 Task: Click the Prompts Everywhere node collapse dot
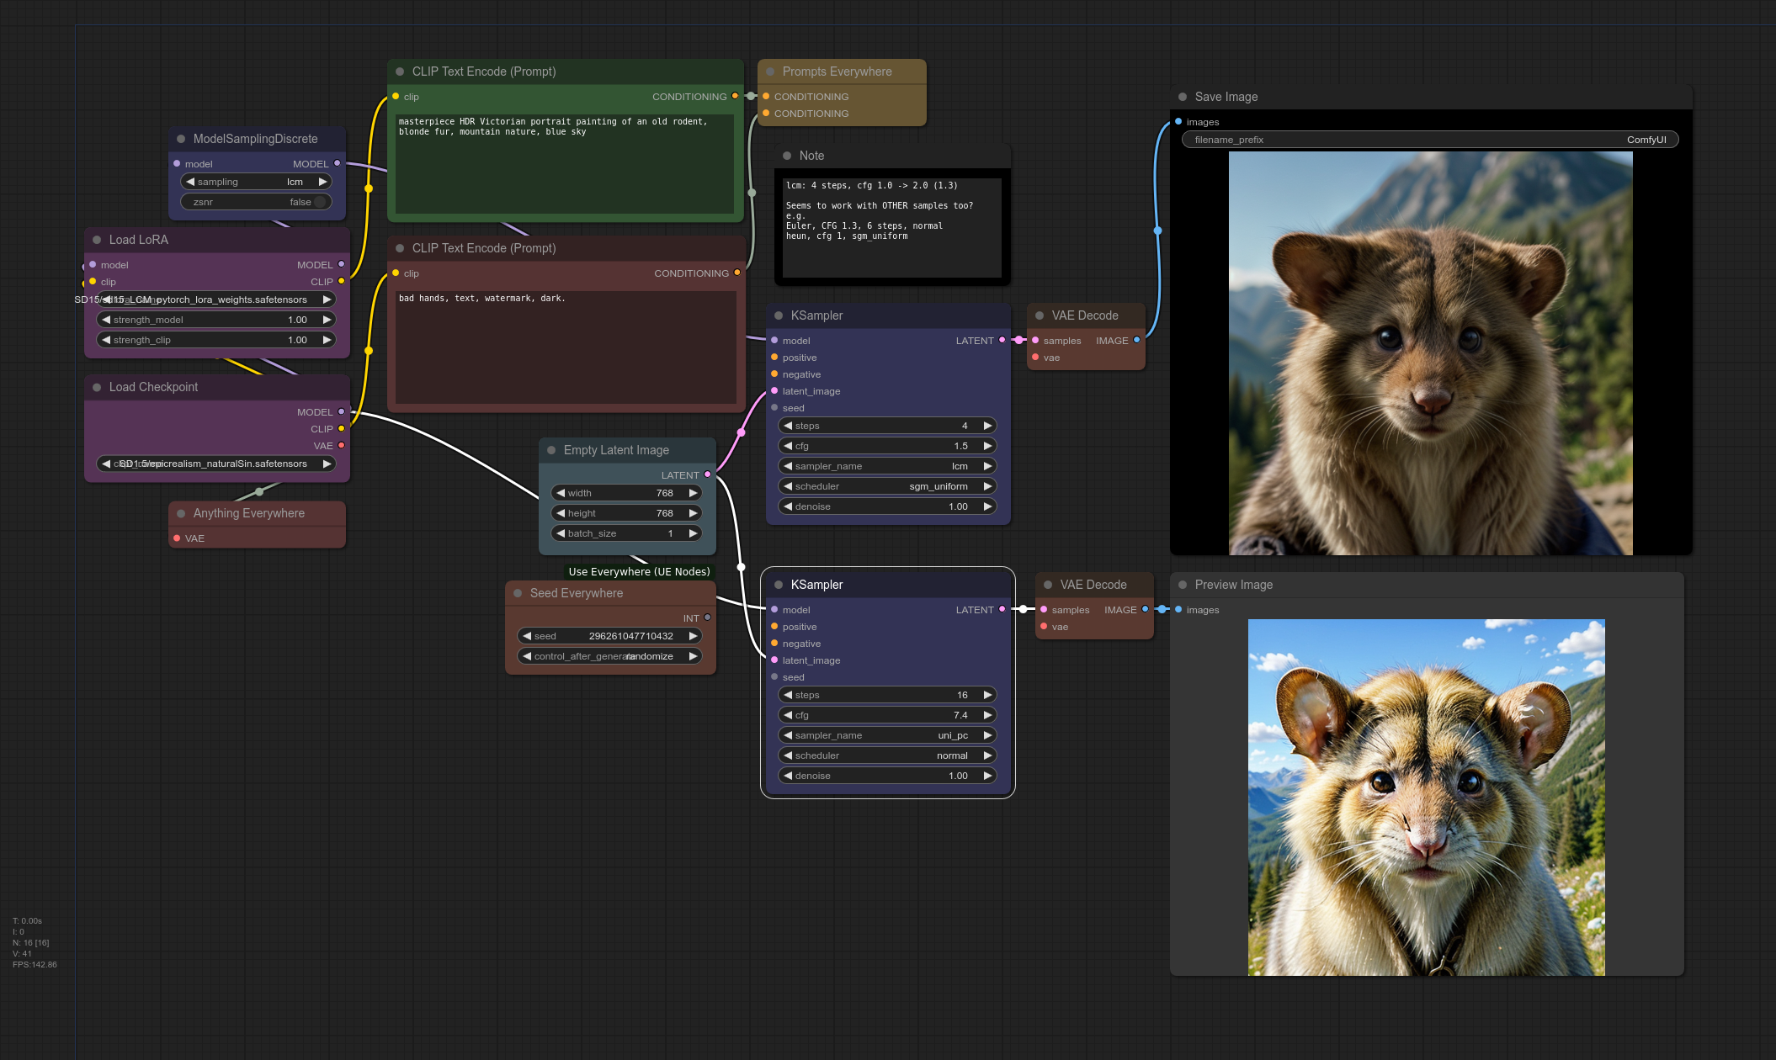[x=770, y=72]
